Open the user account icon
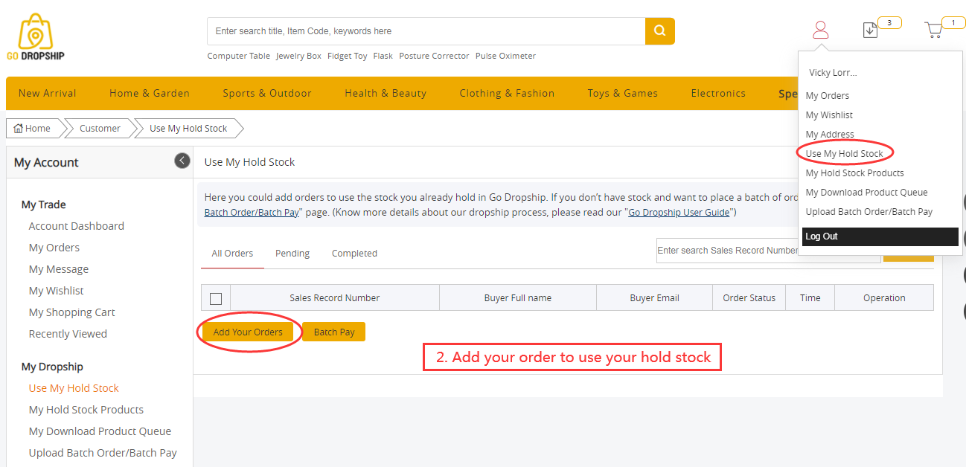This screenshot has width=966, height=467. (x=820, y=30)
